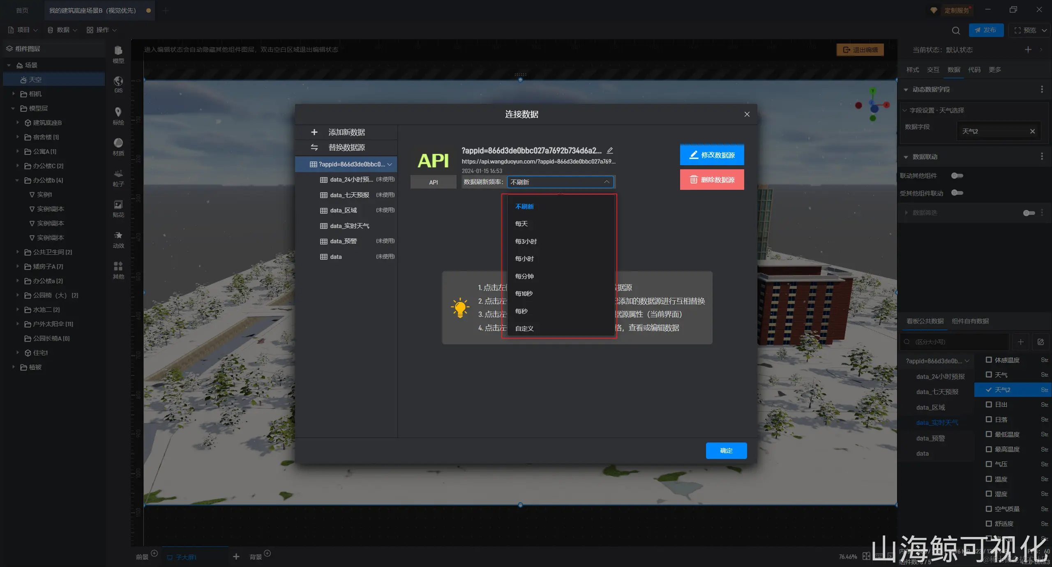Viewport: 1052px width, 567px height.
Task: Open the GIS globe icon panel
Action: [x=118, y=81]
